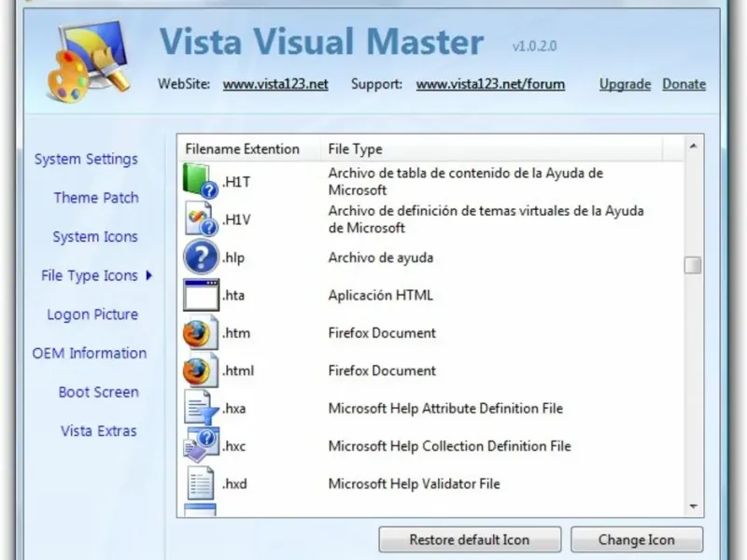Select the '.hlp' extension text
747x560 pixels.
click(x=233, y=258)
